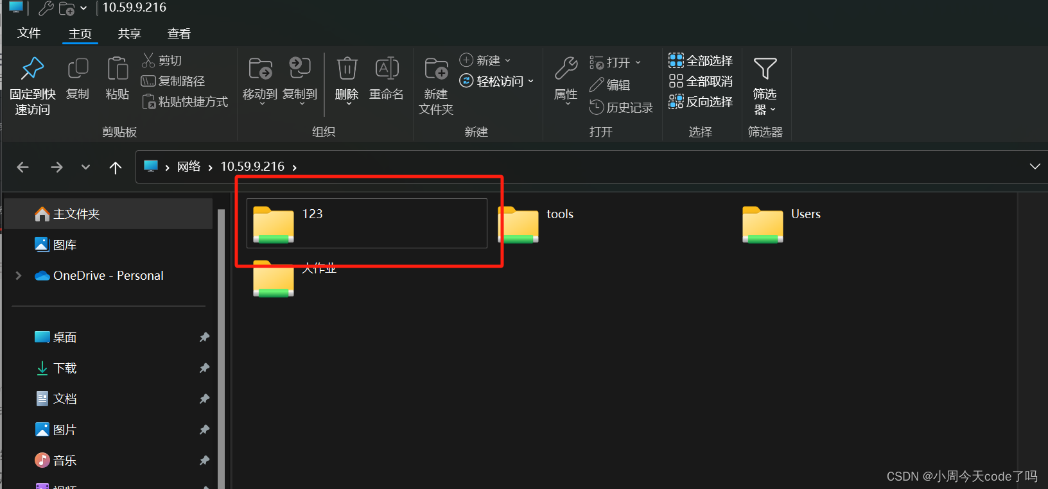This screenshot has height=489, width=1048.
Task: Click the pin icon beside 文档
Action: click(204, 399)
